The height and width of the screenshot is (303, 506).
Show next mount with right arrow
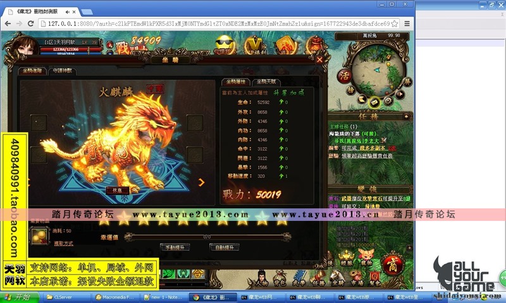click(202, 182)
